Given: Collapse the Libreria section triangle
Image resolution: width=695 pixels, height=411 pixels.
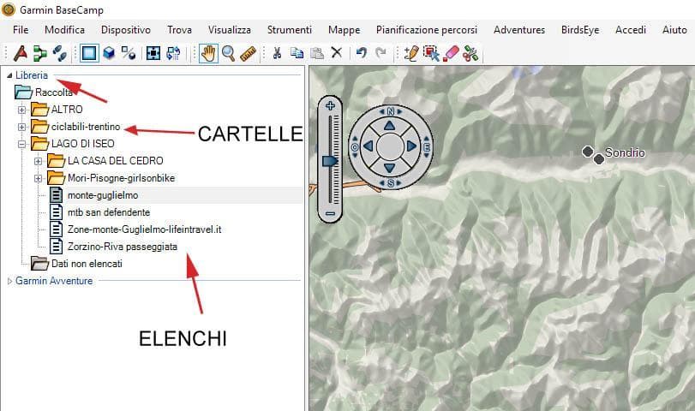Looking at the screenshot, I should pos(9,75).
